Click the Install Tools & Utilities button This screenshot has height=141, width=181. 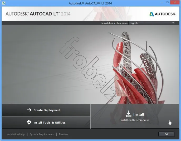point(46,122)
